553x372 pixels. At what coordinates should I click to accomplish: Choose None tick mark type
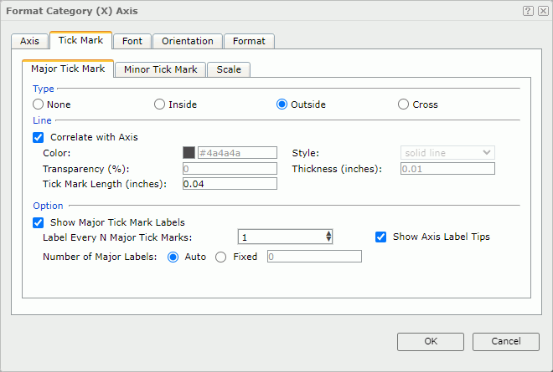pyautogui.click(x=38, y=104)
